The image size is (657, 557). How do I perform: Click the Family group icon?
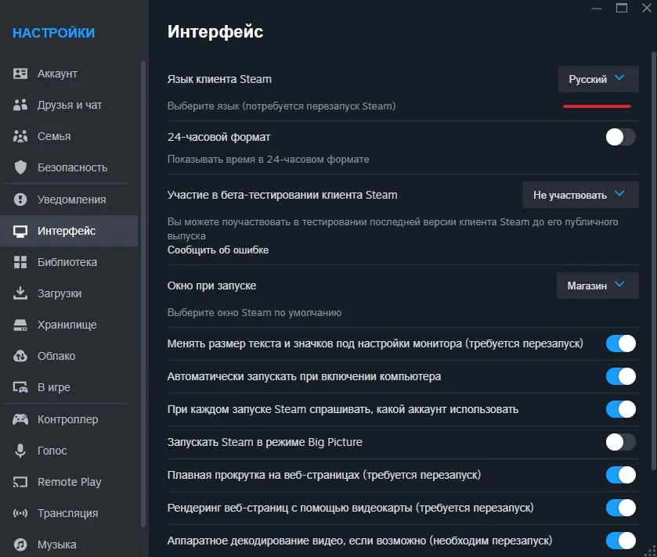tap(20, 136)
